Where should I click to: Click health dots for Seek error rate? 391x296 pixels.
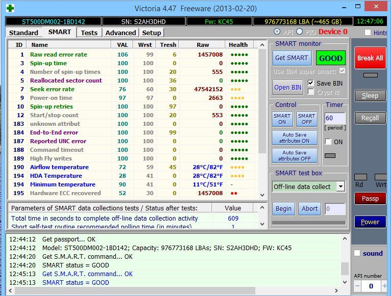tap(236, 89)
